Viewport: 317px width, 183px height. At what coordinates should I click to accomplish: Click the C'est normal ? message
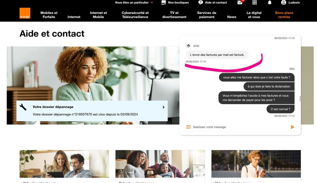pos(280,109)
